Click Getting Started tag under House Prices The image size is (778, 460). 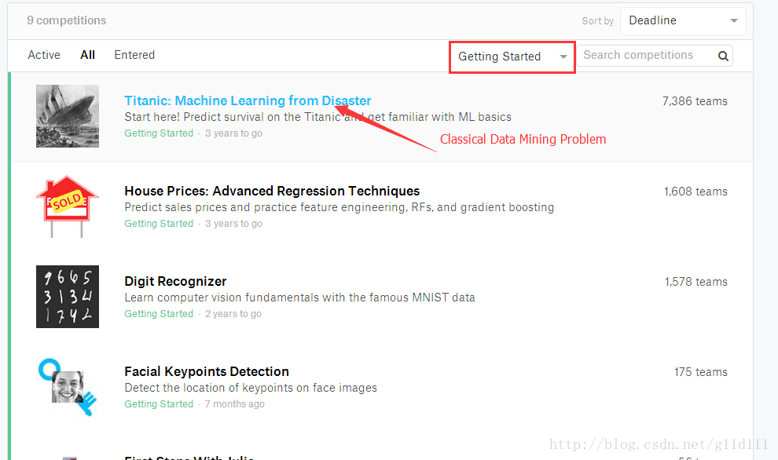[159, 224]
